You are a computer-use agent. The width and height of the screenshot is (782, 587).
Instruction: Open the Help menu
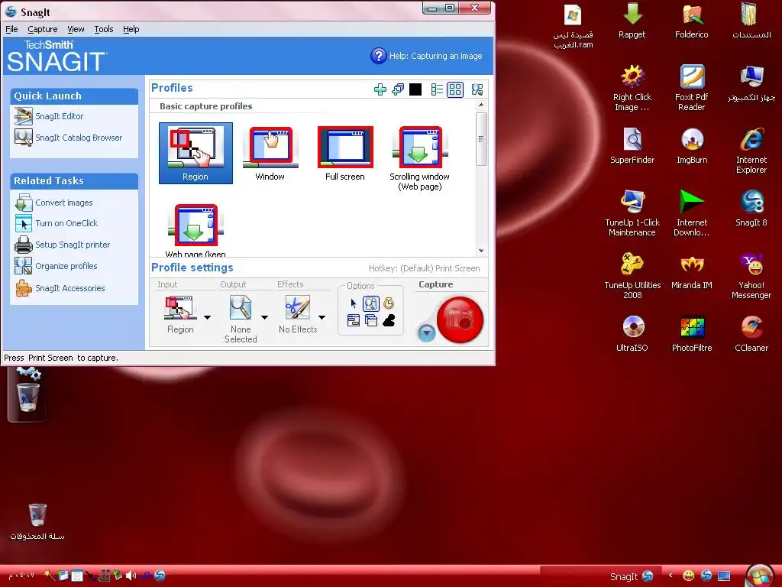coord(131,29)
